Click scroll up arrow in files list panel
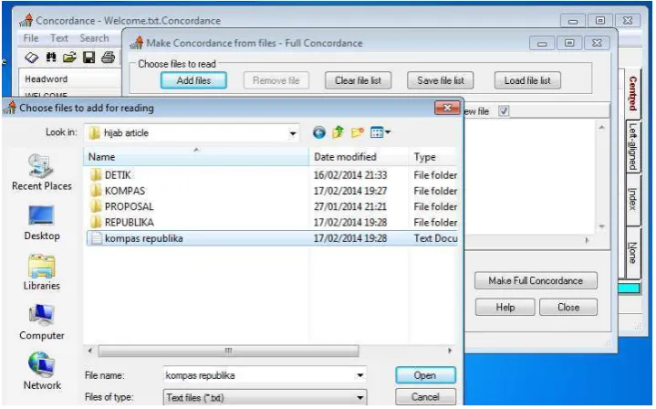 click(601, 127)
